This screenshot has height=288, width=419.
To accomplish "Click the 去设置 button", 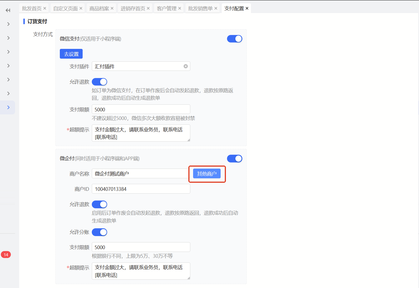I will click(71, 54).
